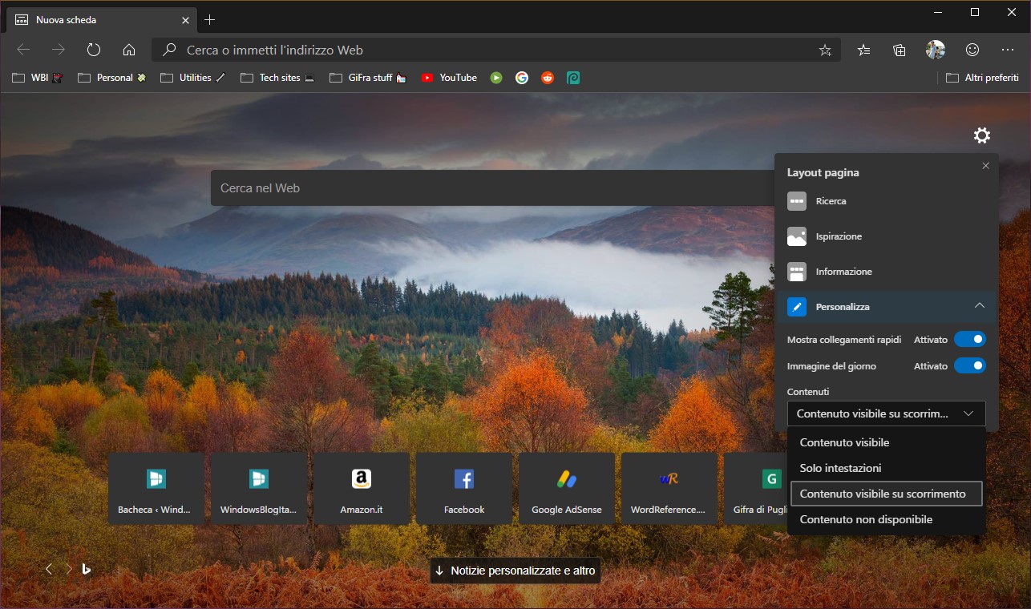
Task: Open the teal bookmark icon after Reddit
Action: [x=573, y=78]
